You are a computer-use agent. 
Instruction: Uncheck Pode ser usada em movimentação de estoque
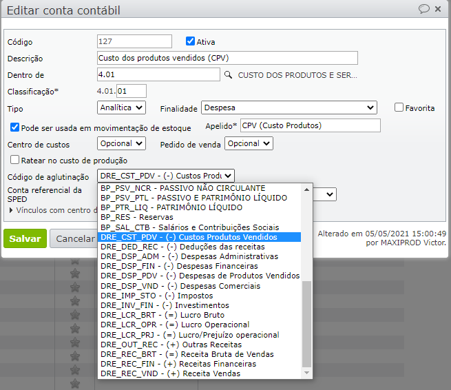(14, 127)
